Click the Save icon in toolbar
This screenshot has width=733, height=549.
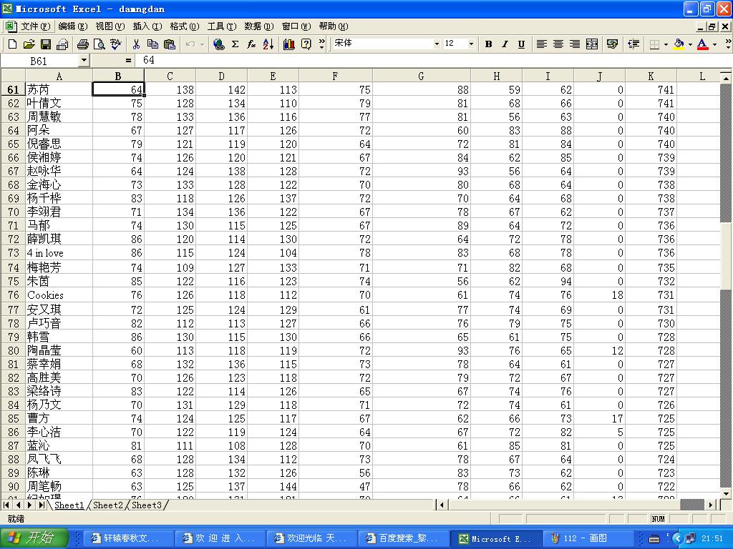pos(45,44)
